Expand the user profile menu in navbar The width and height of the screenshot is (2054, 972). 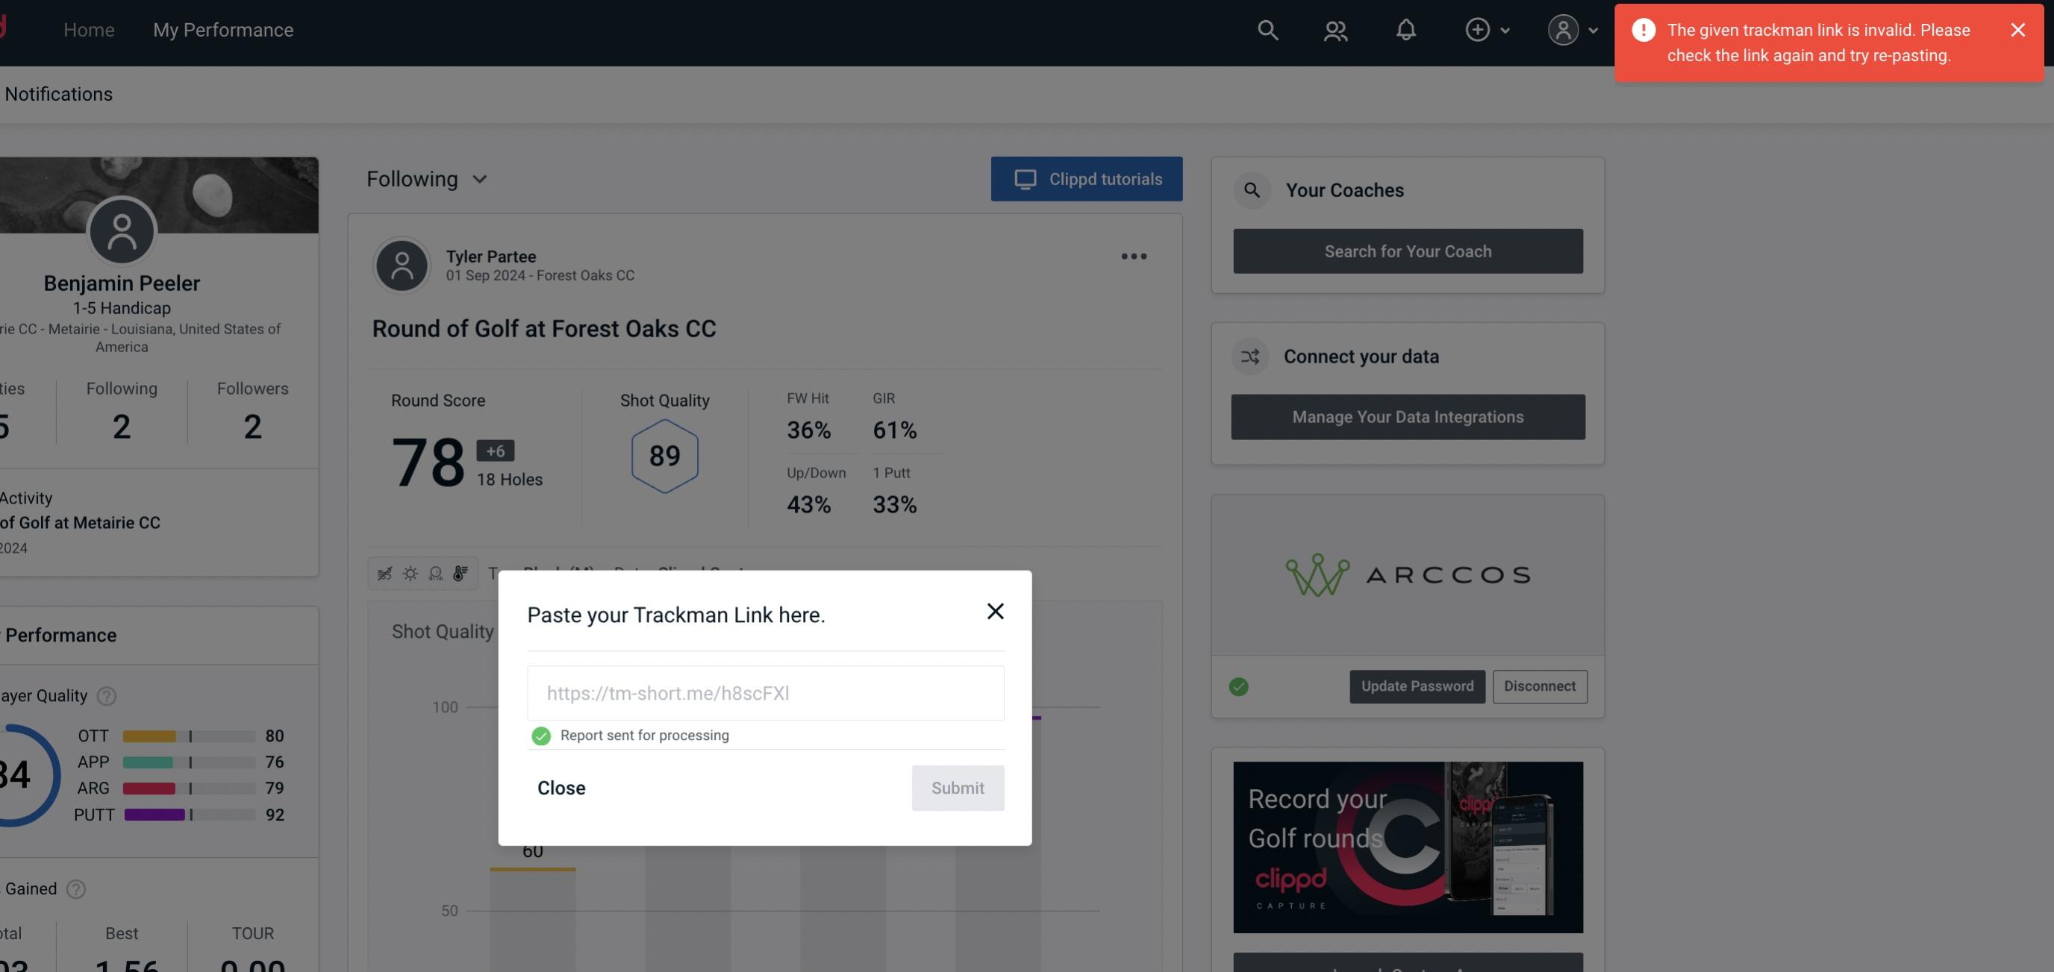1573,29
